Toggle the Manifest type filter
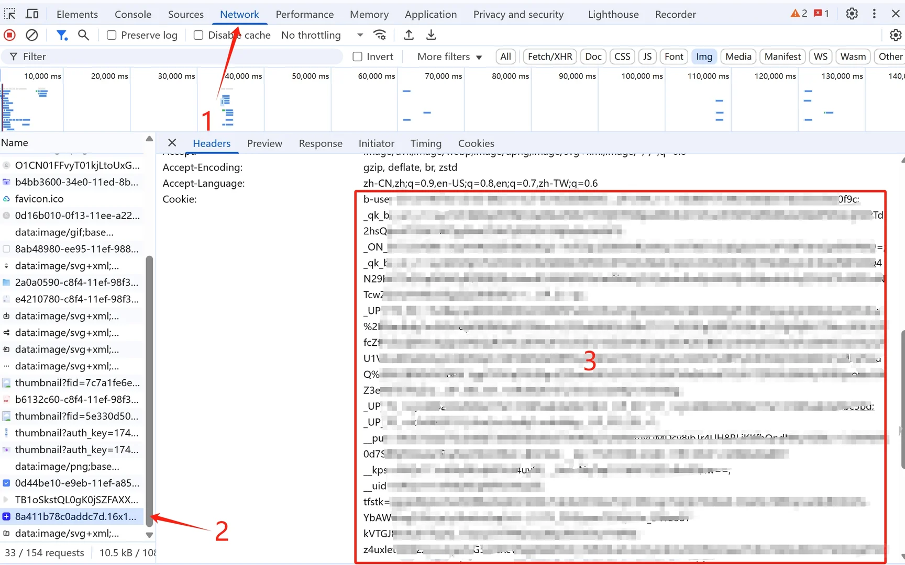The image size is (905, 565). [782, 56]
